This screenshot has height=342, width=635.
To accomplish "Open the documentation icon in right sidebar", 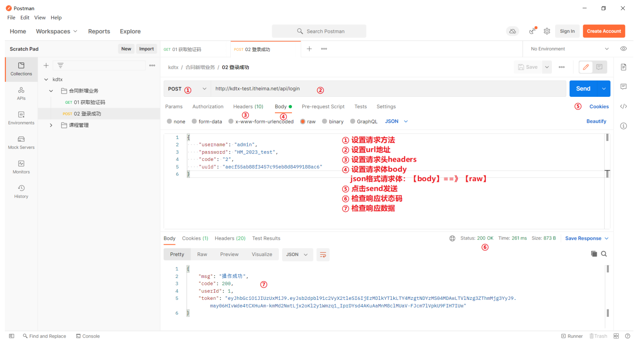I will coord(624,67).
